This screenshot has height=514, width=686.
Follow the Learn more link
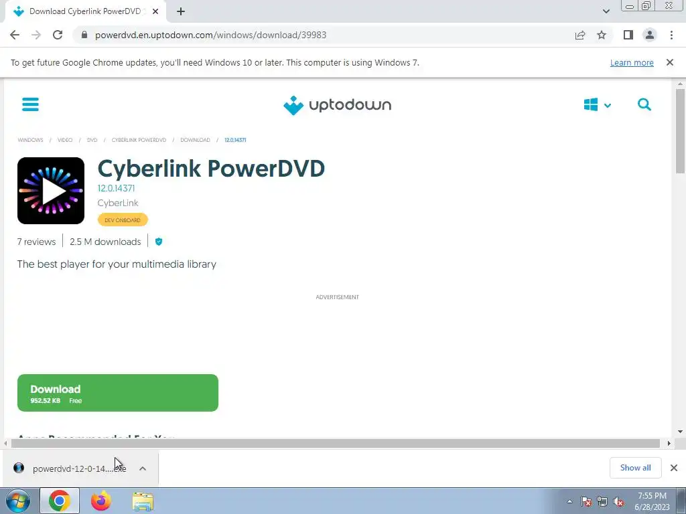coord(632,62)
